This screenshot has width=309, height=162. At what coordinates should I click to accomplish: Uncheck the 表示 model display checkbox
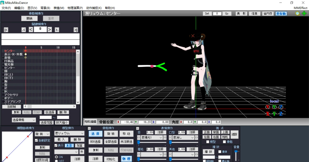[x=56, y=145]
